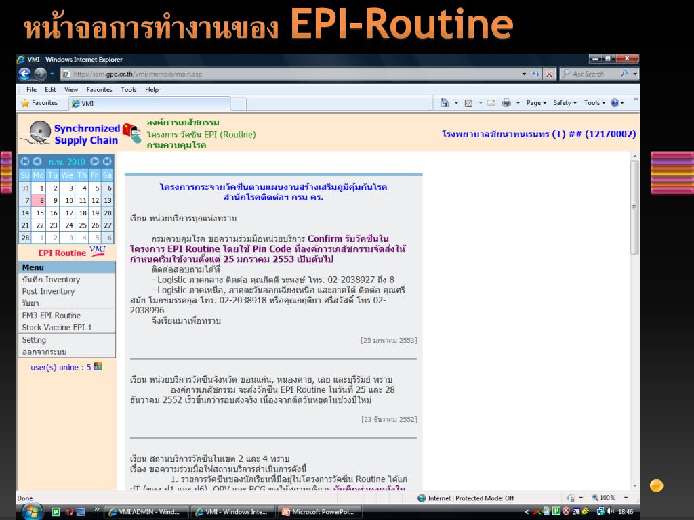
Task: Expand the address bar URL history dropdown
Action: [x=524, y=74]
